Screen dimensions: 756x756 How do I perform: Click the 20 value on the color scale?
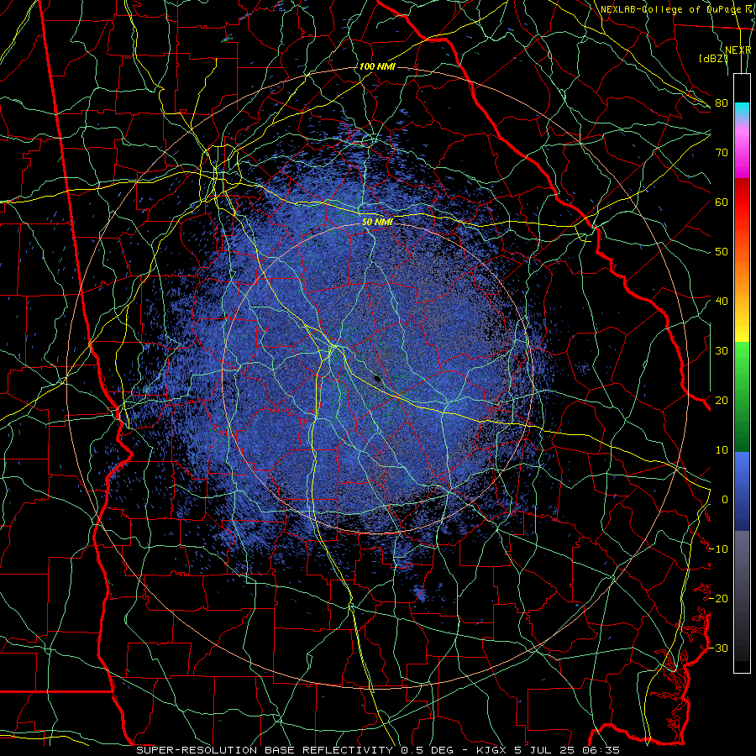(722, 400)
